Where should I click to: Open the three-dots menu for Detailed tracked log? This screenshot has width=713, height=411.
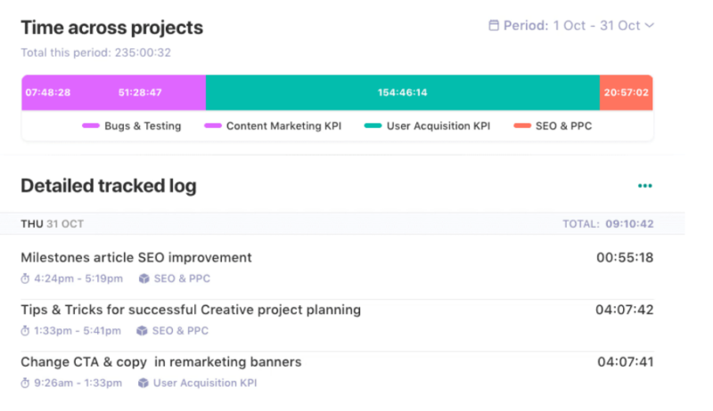[x=645, y=186]
